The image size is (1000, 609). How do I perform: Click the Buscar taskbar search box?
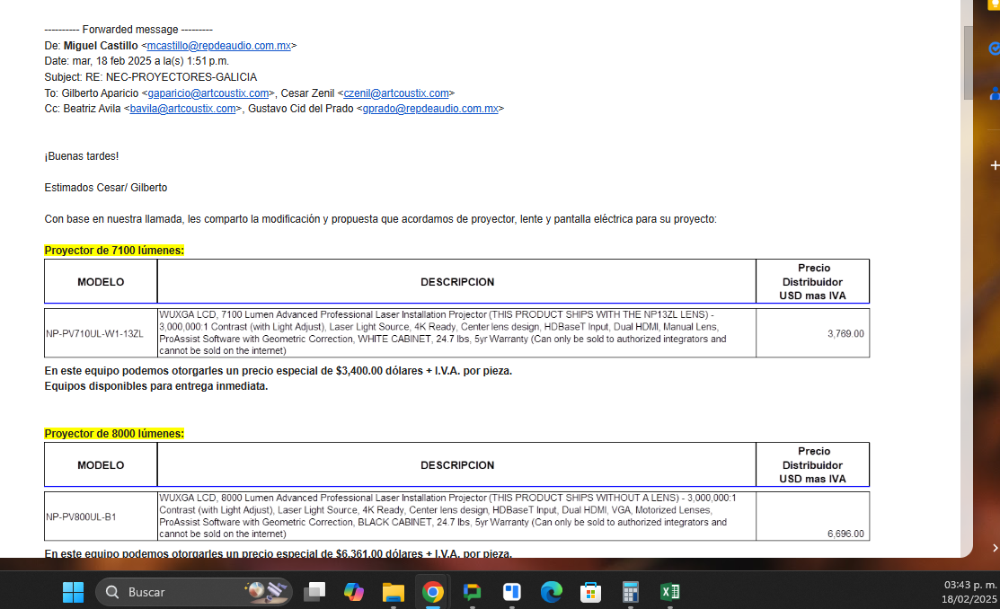click(x=194, y=592)
